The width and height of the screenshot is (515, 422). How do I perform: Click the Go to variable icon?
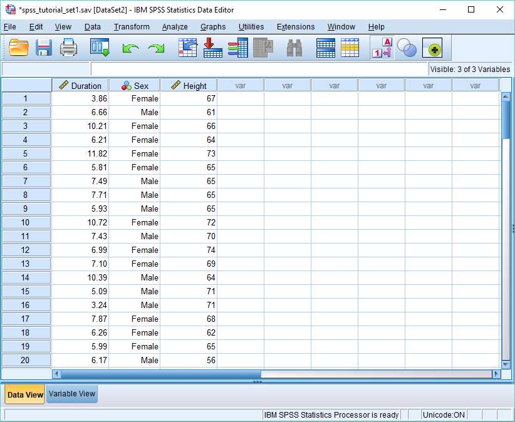(x=213, y=48)
